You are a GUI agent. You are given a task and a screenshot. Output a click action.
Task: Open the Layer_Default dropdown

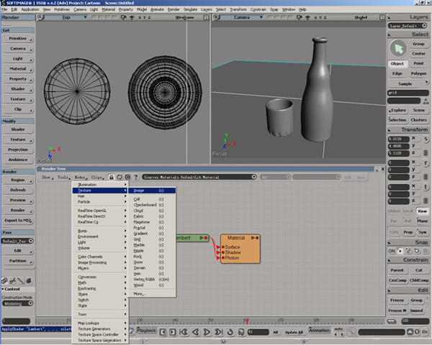click(408, 26)
